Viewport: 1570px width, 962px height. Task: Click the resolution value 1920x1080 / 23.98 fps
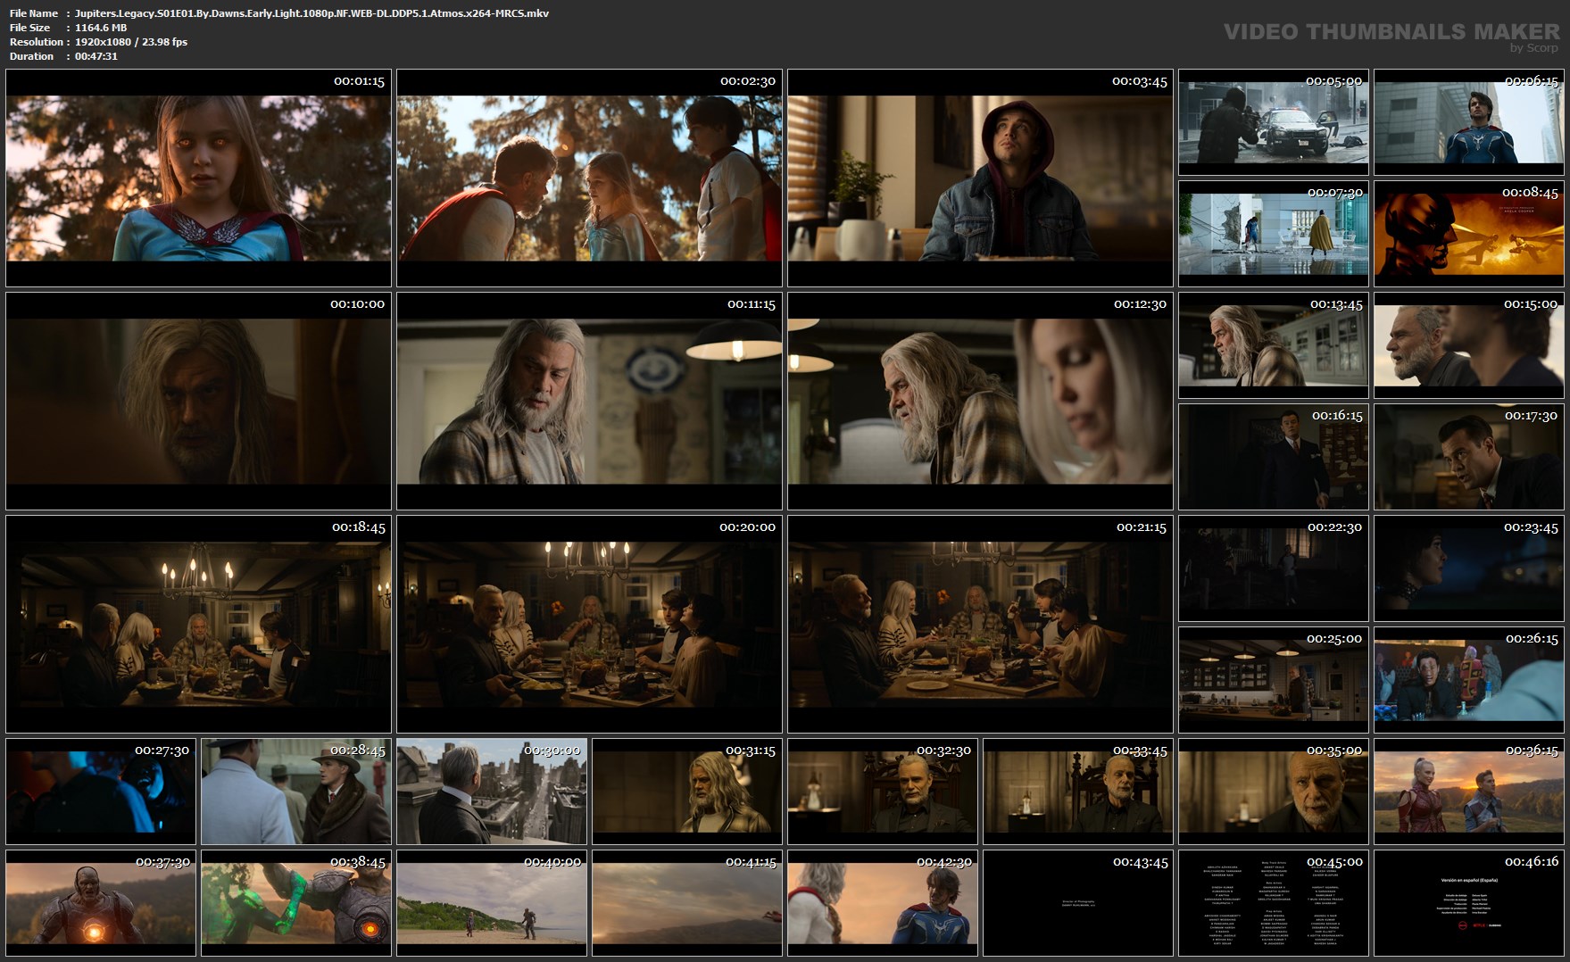[131, 42]
